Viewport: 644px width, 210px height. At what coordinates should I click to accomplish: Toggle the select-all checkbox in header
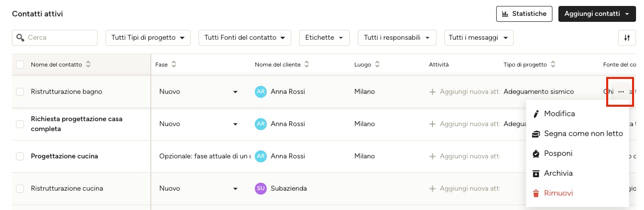pos(20,65)
